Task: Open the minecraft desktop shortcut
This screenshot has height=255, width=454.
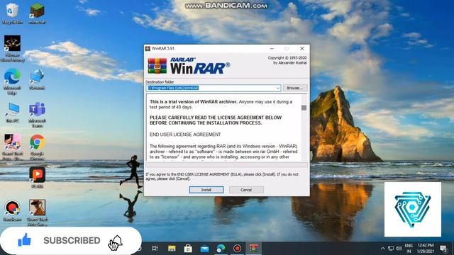Action: point(37,13)
